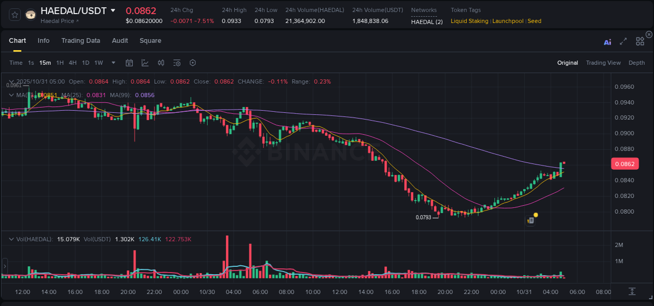Collapse the MA indicator row chevron
The image size is (654, 306).
click(11, 95)
